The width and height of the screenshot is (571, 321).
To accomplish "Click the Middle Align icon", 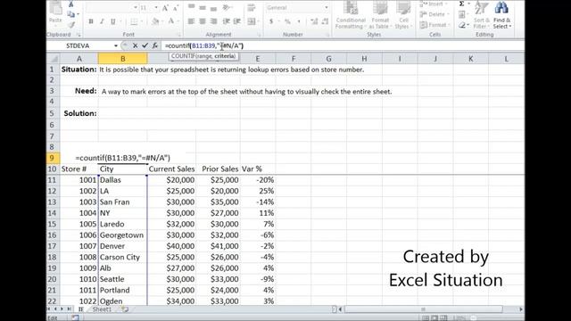I will pos(203,8).
